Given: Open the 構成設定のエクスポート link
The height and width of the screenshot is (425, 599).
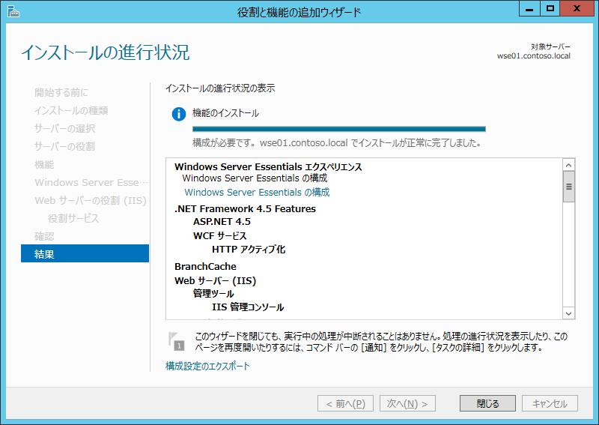Looking at the screenshot, I should point(207,366).
